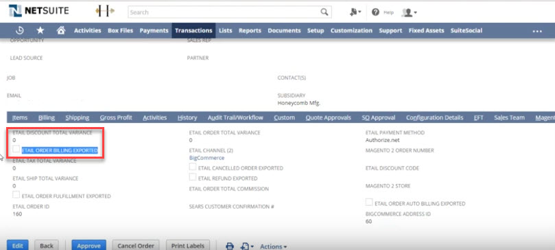555x250 pixels.
Task: Switch to the Billing subtab
Action: [x=47, y=117]
